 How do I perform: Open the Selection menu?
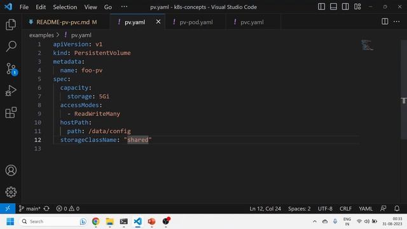pos(65,7)
